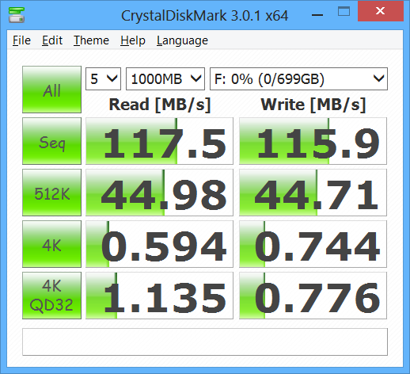Select the Seq write result 115.9

313,141
